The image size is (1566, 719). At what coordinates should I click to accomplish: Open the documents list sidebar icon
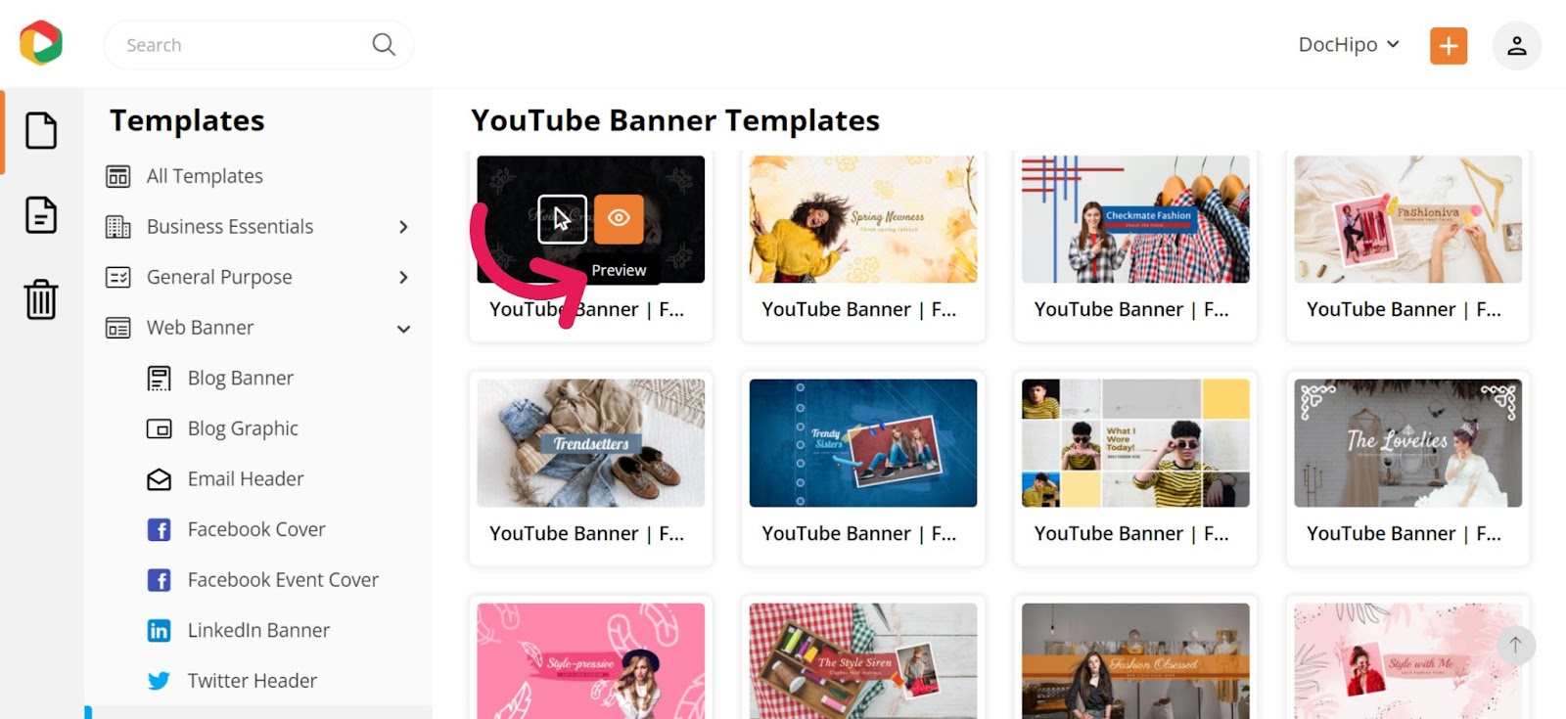click(41, 215)
